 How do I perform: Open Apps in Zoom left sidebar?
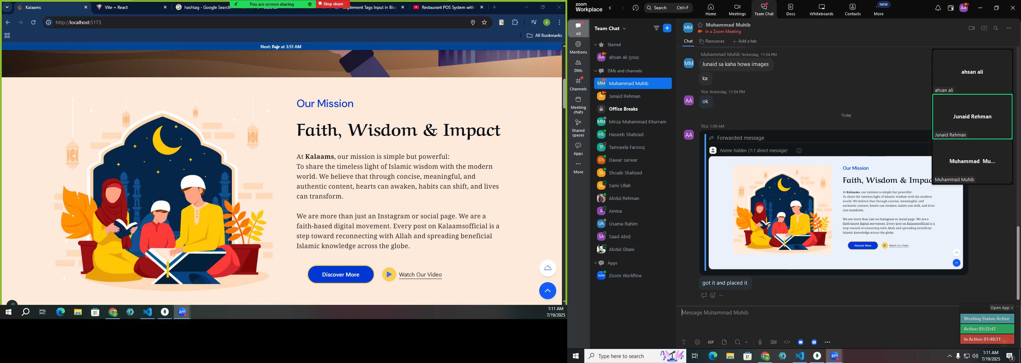click(578, 149)
